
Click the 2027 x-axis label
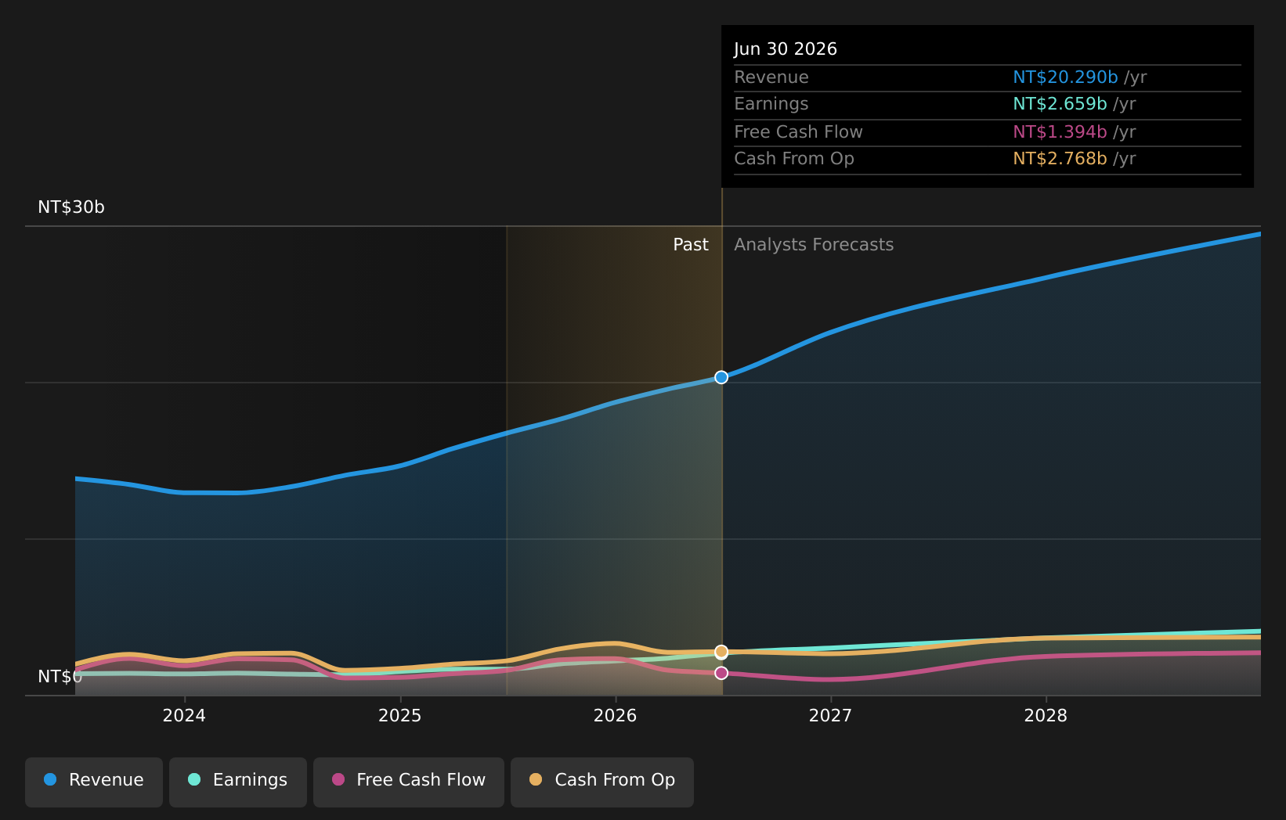[x=830, y=716]
